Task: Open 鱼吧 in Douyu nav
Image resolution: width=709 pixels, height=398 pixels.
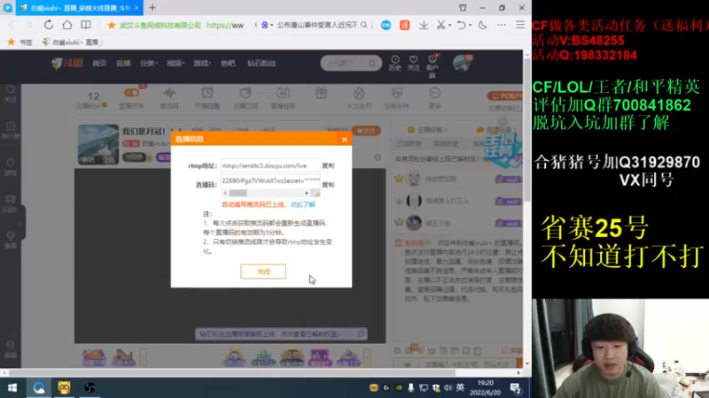Action: [228, 63]
